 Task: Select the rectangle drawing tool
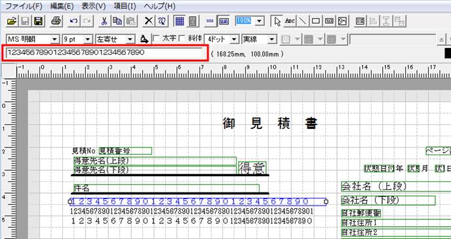[x=316, y=21]
